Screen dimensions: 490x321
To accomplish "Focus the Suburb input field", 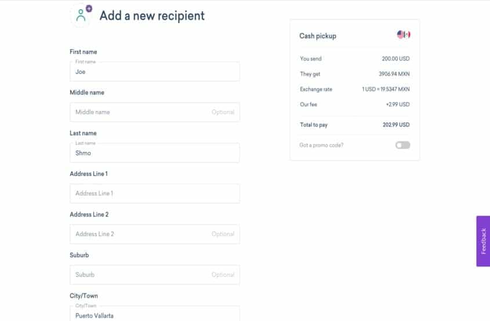I will pos(155,275).
